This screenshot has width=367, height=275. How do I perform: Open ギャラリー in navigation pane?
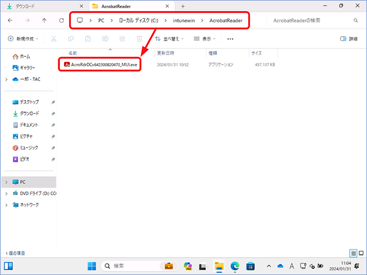point(24,68)
